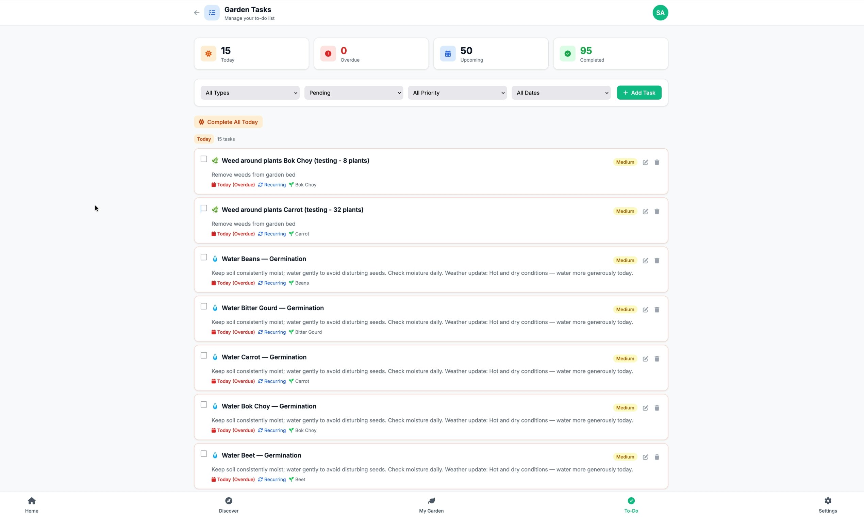Open the SA profile avatar

click(x=660, y=13)
